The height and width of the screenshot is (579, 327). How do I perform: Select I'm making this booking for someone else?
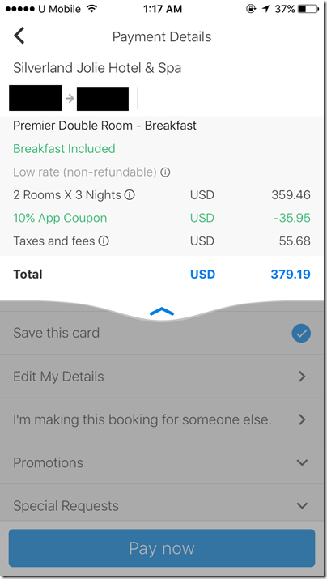click(x=162, y=419)
